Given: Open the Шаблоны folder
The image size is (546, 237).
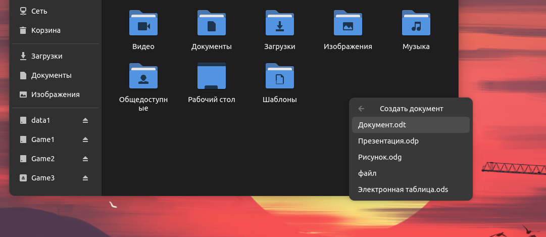Looking at the screenshot, I should (280, 76).
